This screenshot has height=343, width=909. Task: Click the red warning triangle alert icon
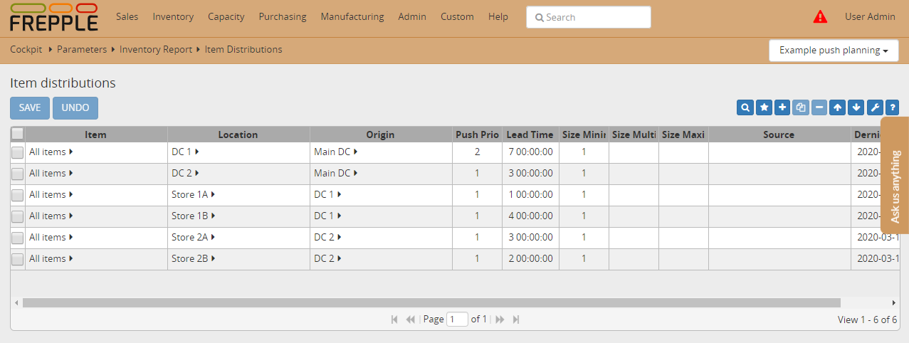point(820,16)
